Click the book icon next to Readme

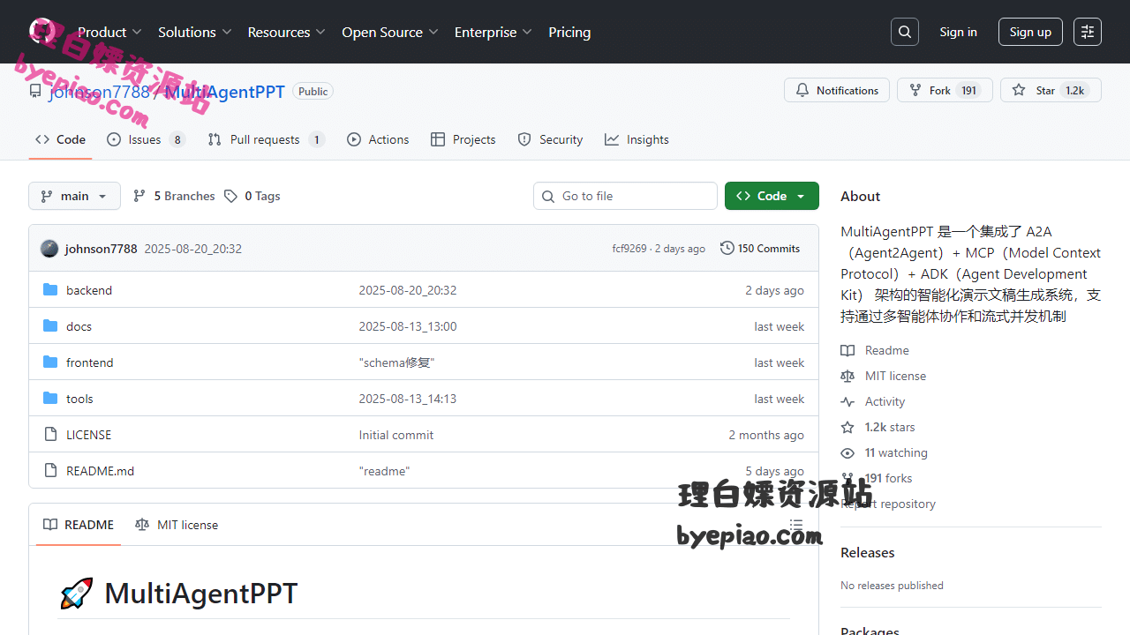(x=847, y=350)
